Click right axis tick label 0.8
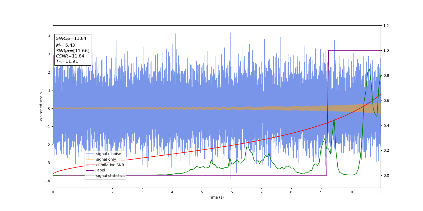The height and width of the screenshot is (211, 423). tap(386, 75)
